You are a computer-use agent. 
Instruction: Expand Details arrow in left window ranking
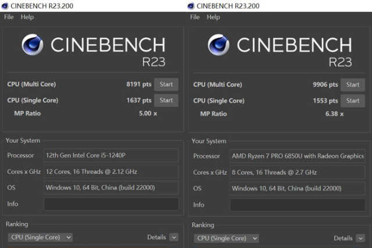(x=174, y=238)
